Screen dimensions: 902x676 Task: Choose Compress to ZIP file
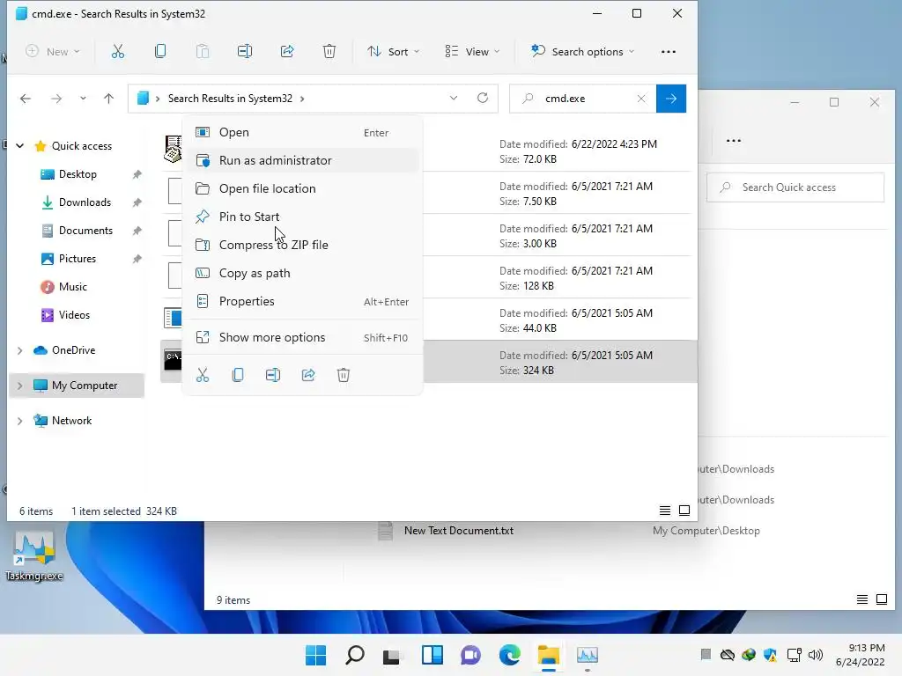[303, 245]
